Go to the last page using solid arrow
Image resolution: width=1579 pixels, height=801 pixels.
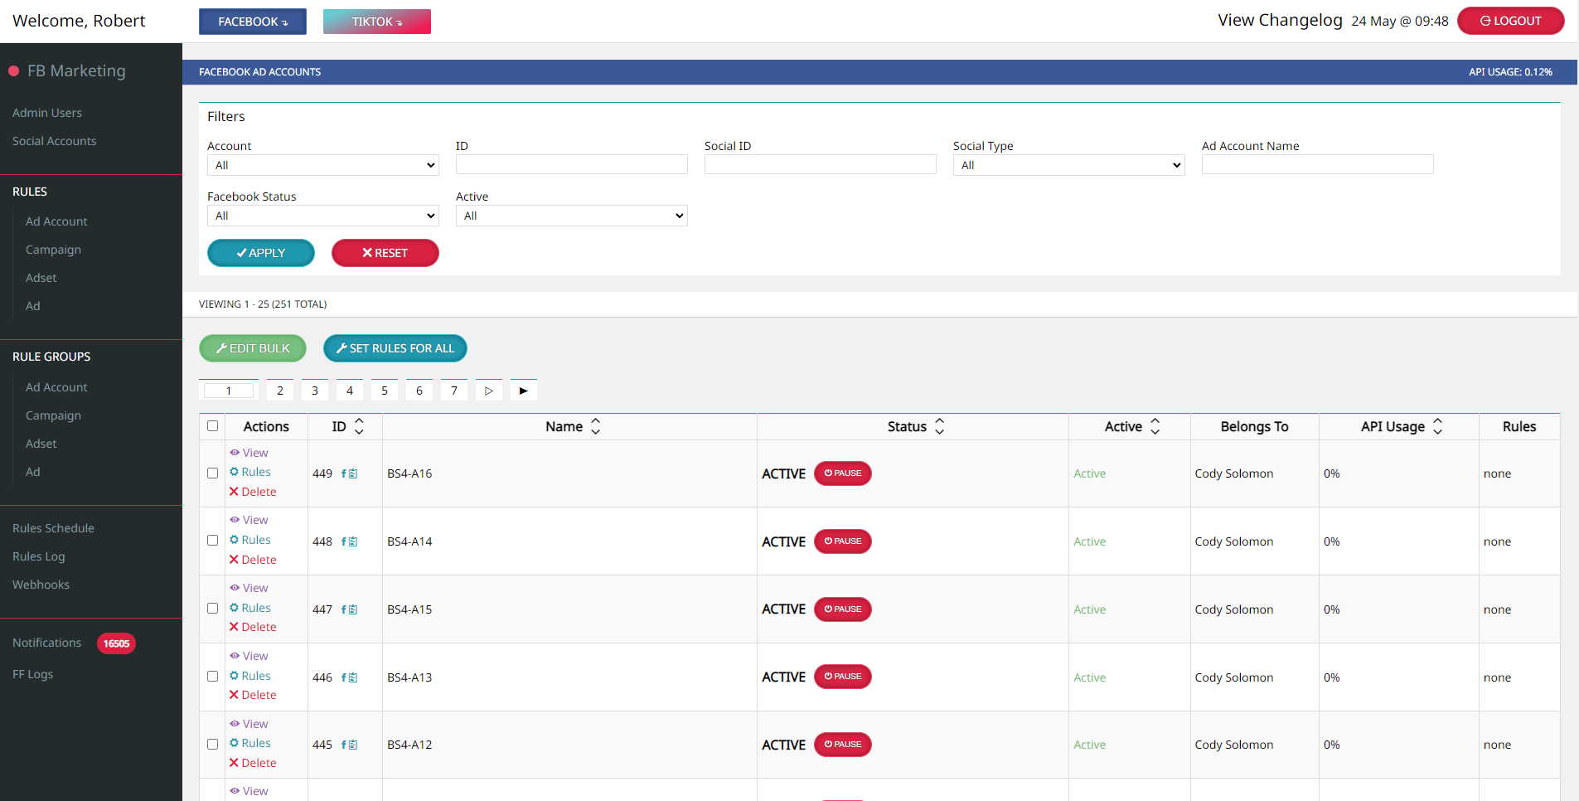(x=523, y=391)
